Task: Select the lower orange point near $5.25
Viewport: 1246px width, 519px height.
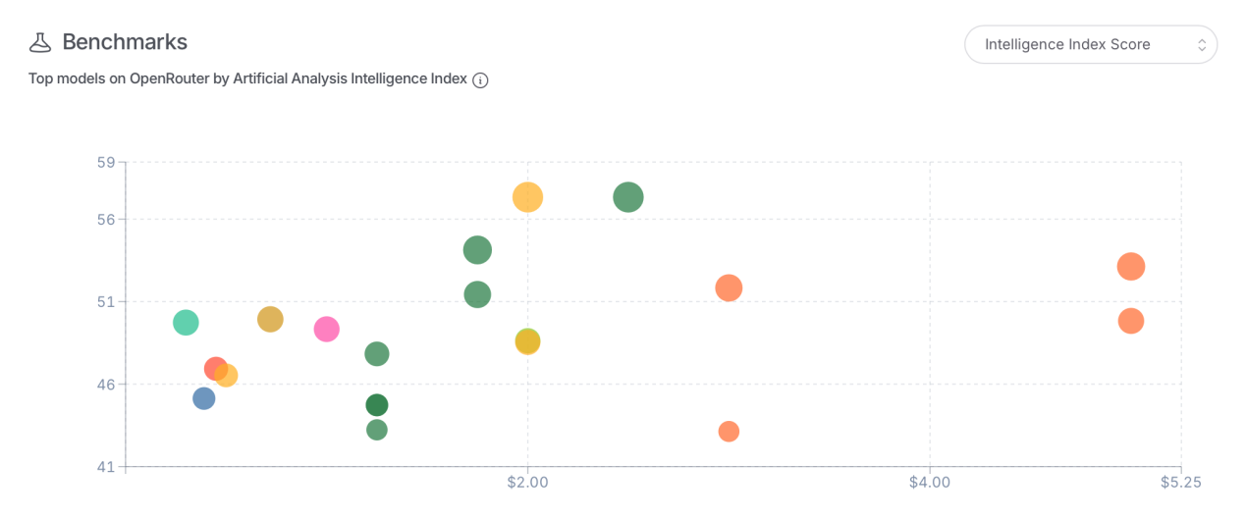Action: click(1131, 321)
